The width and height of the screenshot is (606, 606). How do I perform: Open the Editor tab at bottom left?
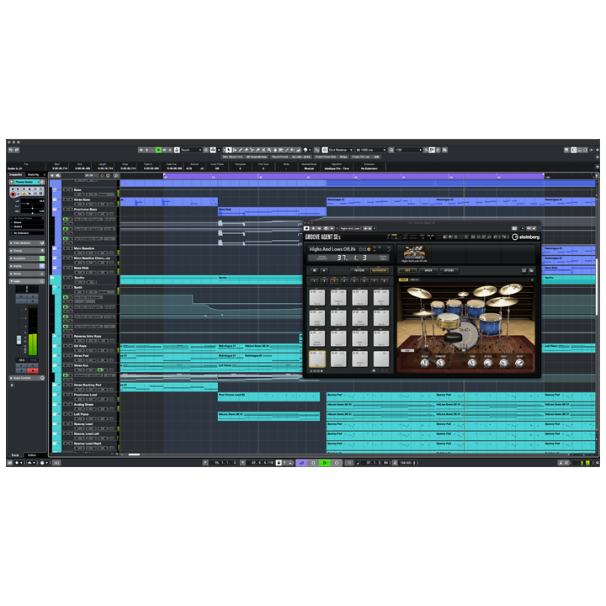click(x=32, y=454)
